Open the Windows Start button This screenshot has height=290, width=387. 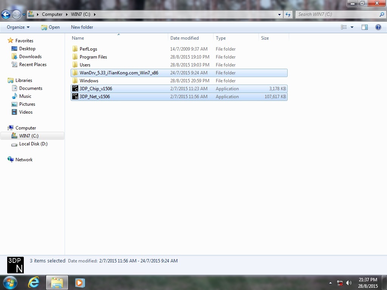click(x=10, y=282)
